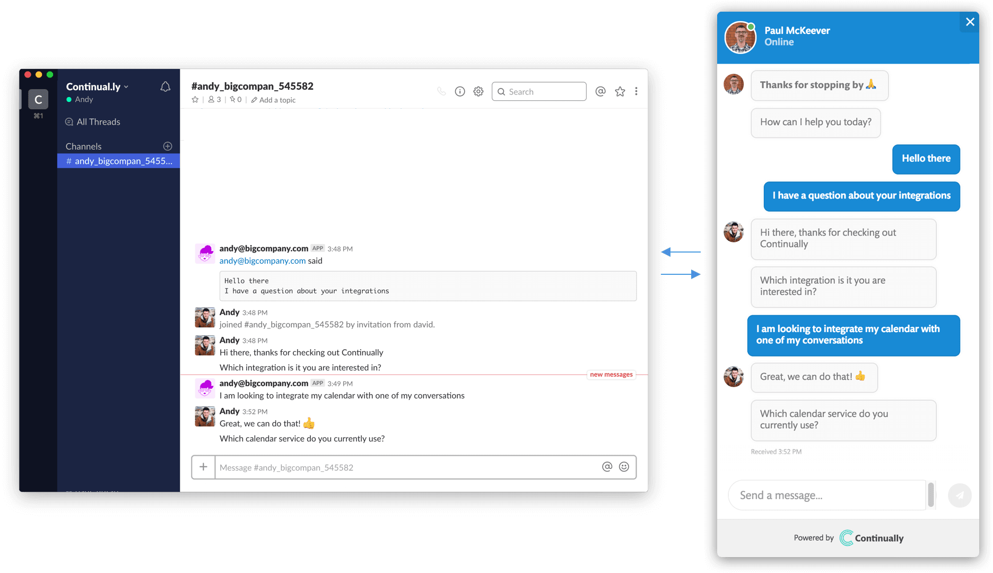View pinned items count 0
993x573 pixels.
(236, 100)
